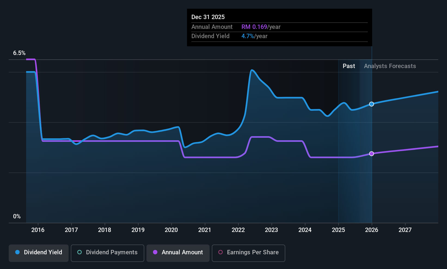Click the teal Dividend Payments circle icon

click(x=79, y=252)
